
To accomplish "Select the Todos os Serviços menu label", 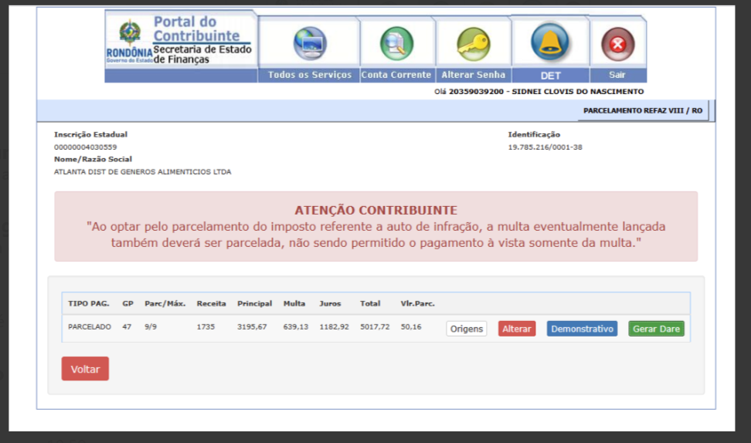I will point(309,75).
